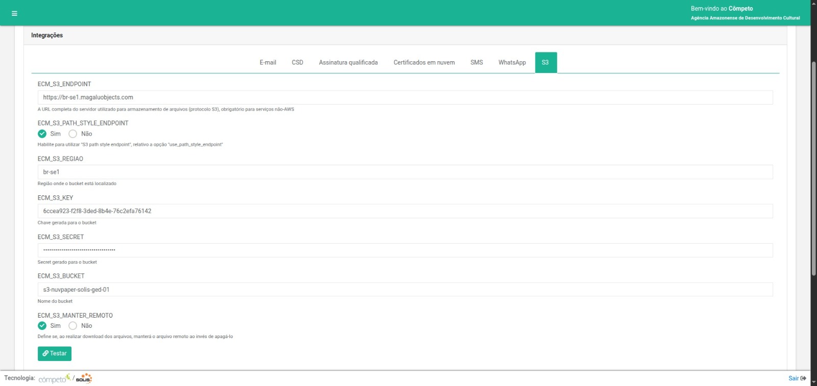This screenshot has width=817, height=386.
Task: Click the ECM_S3_ENDPOINT URL field
Action: [405, 97]
